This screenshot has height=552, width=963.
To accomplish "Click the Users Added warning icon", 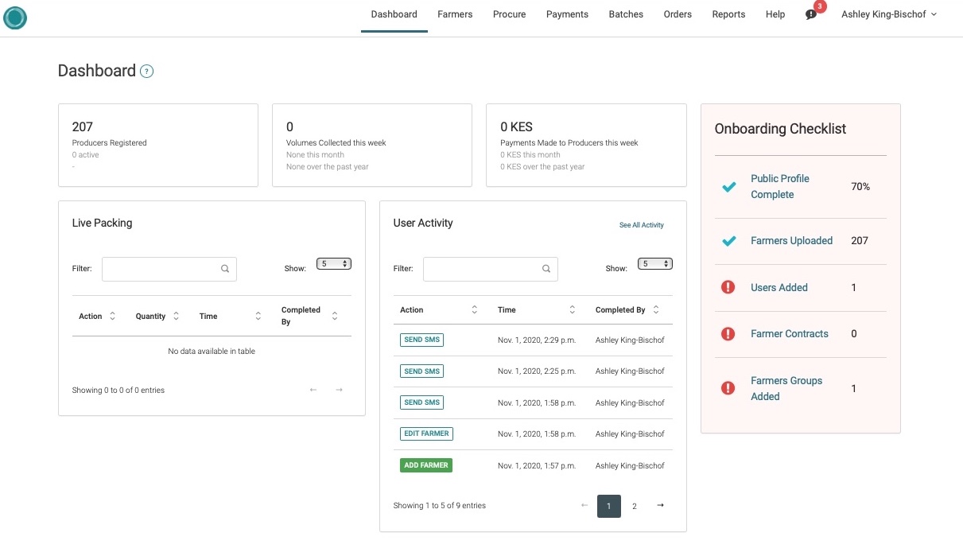I will pyautogui.click(x=728, y=287).
